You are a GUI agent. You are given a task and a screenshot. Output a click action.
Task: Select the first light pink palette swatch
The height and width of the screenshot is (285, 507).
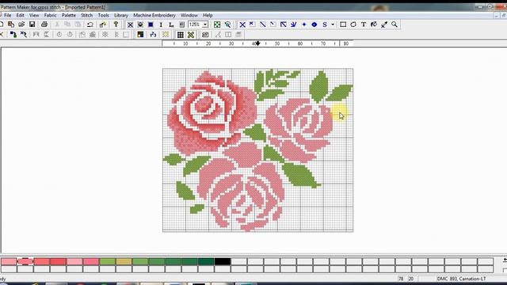pyautogui.click(x=9, y=261)
